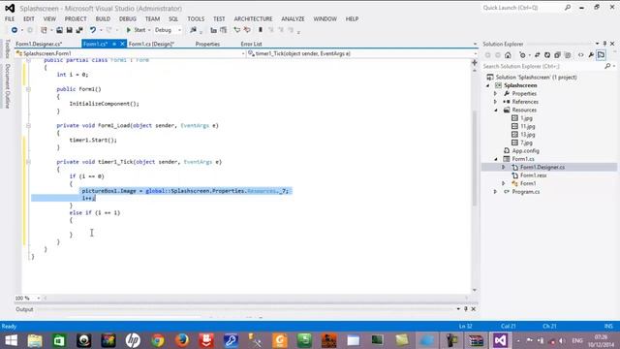Image resolution: width=620 pixels, height=349 pixels.
Task: Collapse the Splashscreen project node
Action: pyautogui.click(x=488, y=85)
